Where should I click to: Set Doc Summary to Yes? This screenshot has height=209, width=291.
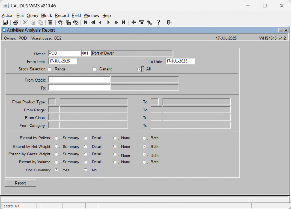click(56, 170)
